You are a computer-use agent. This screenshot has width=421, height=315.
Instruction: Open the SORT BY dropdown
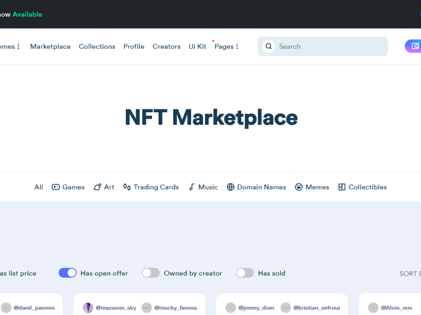pos(410,273)
